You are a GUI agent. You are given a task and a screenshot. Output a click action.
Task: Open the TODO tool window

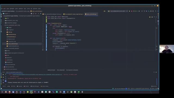13,86
